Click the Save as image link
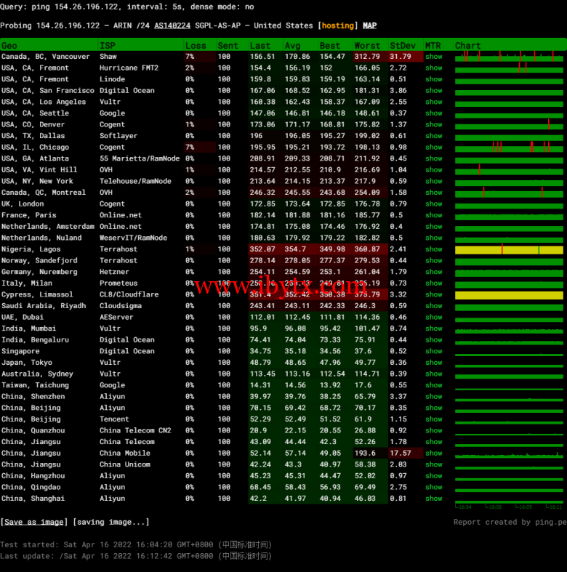 34,522
